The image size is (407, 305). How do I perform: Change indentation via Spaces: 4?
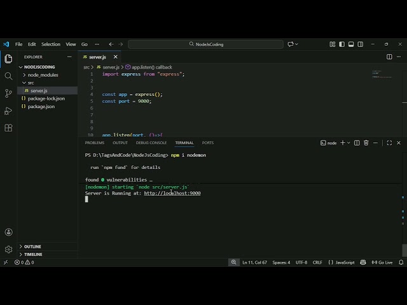pyautogui.click(x=281, y=262)
